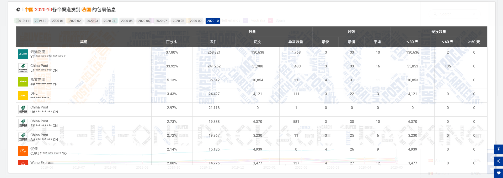
Task: Click the 时效 group header
Action: tap(351, 32)
